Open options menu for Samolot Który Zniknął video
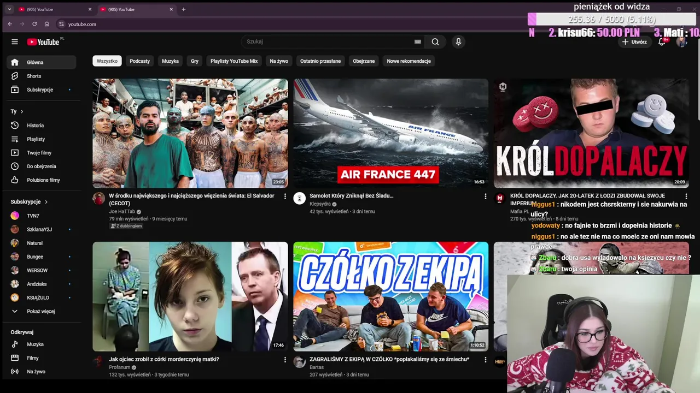The width and height of the screenshot is (700, 393). click(485, 196)
